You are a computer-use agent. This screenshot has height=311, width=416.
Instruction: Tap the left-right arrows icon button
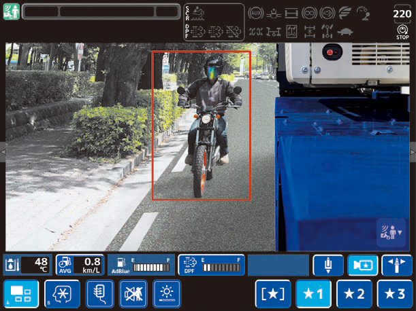(x=396, y=265)
